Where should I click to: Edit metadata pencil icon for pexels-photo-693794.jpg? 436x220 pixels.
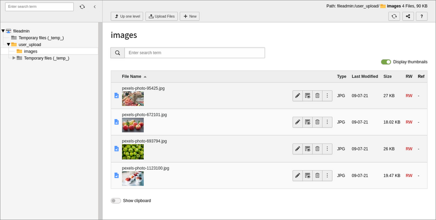coord(297,149)
